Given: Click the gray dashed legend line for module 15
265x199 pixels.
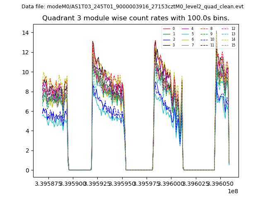Looking at the screenshot, I should coord(225,45).
